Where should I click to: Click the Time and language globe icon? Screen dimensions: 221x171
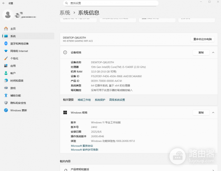[6, 81]
